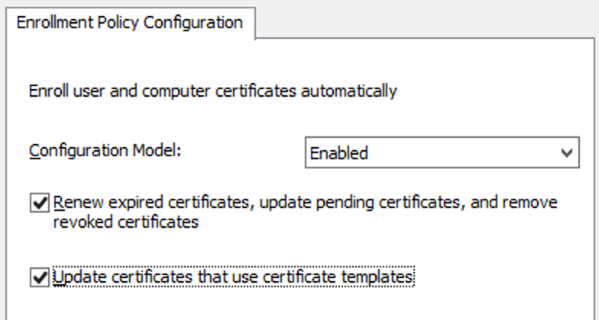Click the Configuration Model label
This screenshot has width=599, height=320.
click(105, 151)
